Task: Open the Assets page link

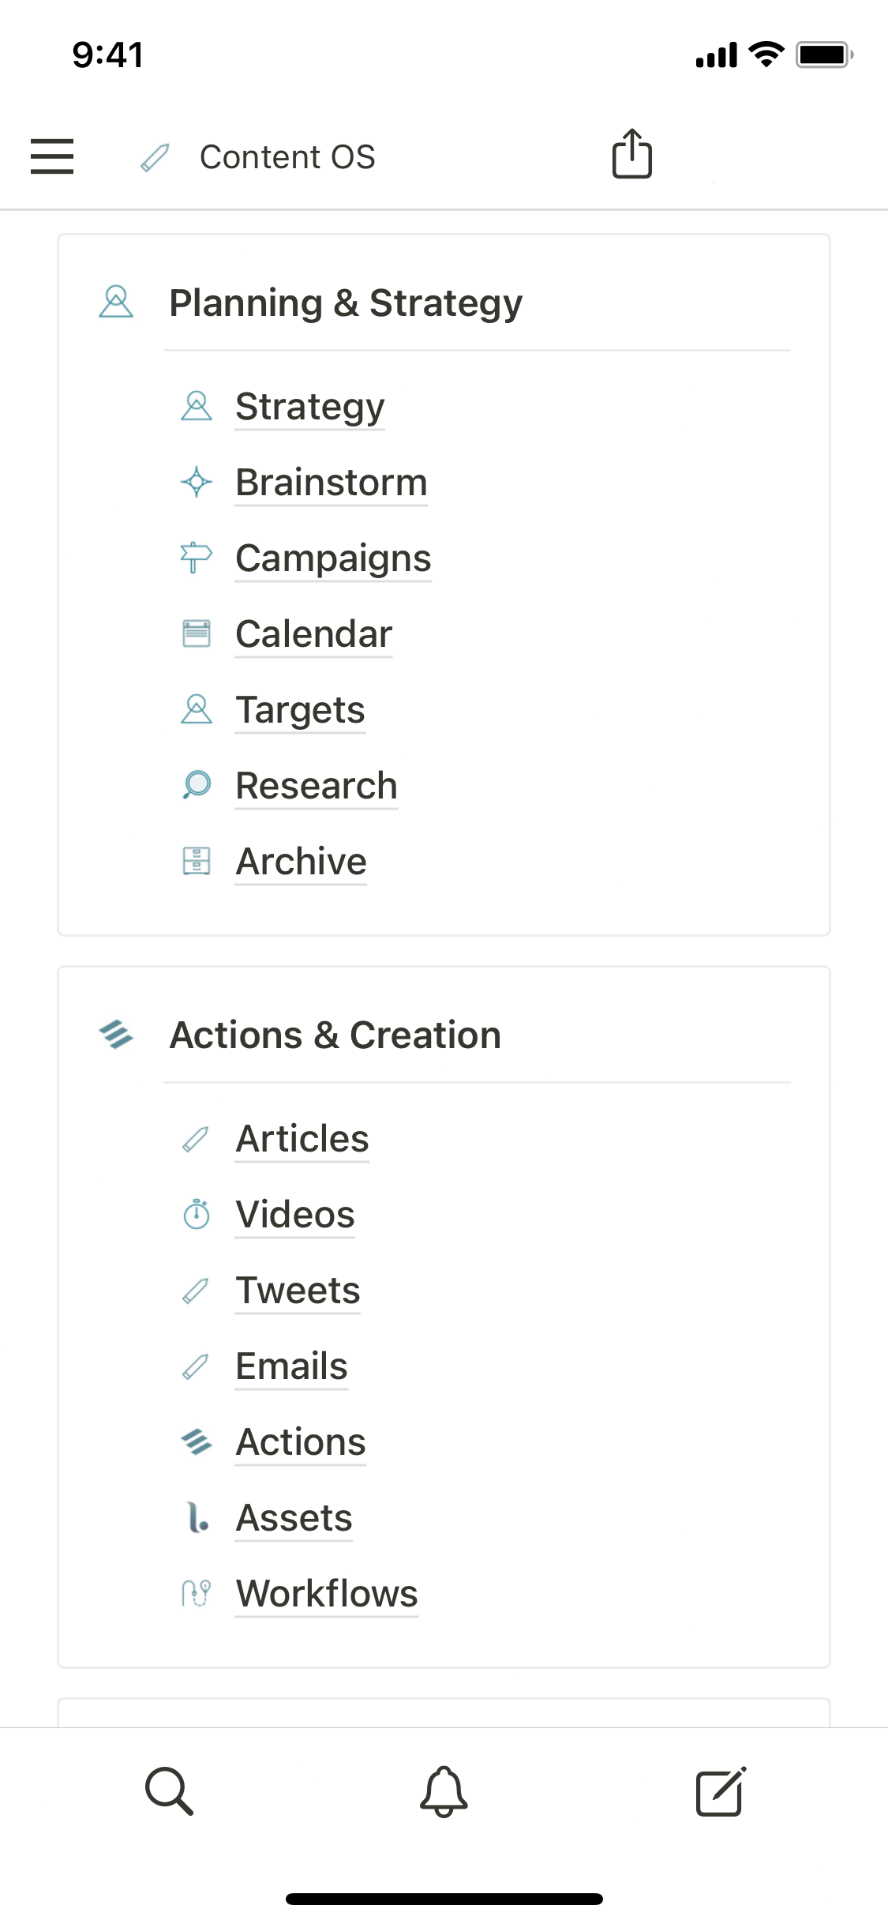Action: pos(294,1518)
